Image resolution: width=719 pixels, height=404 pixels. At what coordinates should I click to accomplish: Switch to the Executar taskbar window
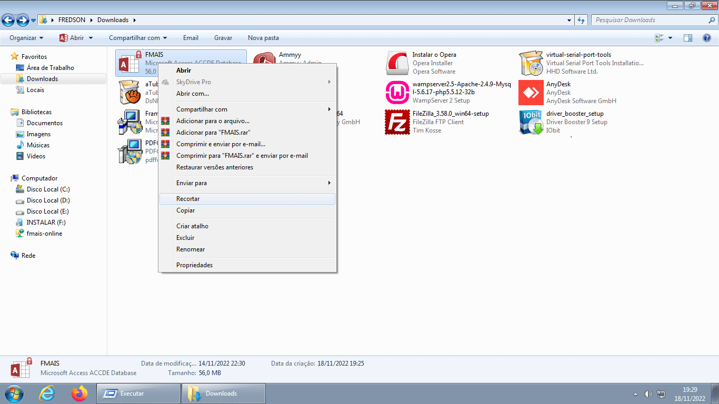point(138,393)
